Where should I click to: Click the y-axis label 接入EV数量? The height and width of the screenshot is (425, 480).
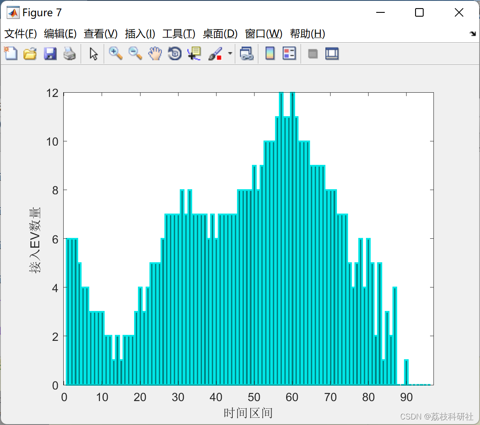tap(35, 240)
